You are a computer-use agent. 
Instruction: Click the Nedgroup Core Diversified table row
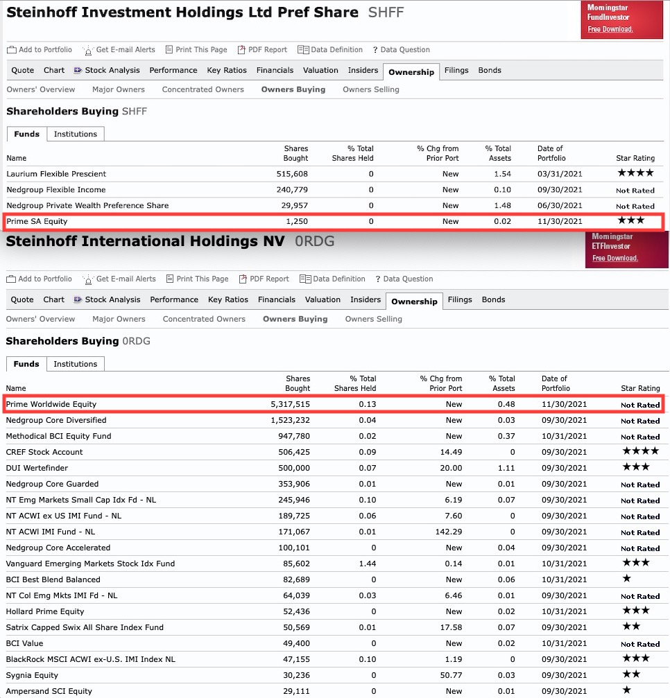tap(58, 420)
